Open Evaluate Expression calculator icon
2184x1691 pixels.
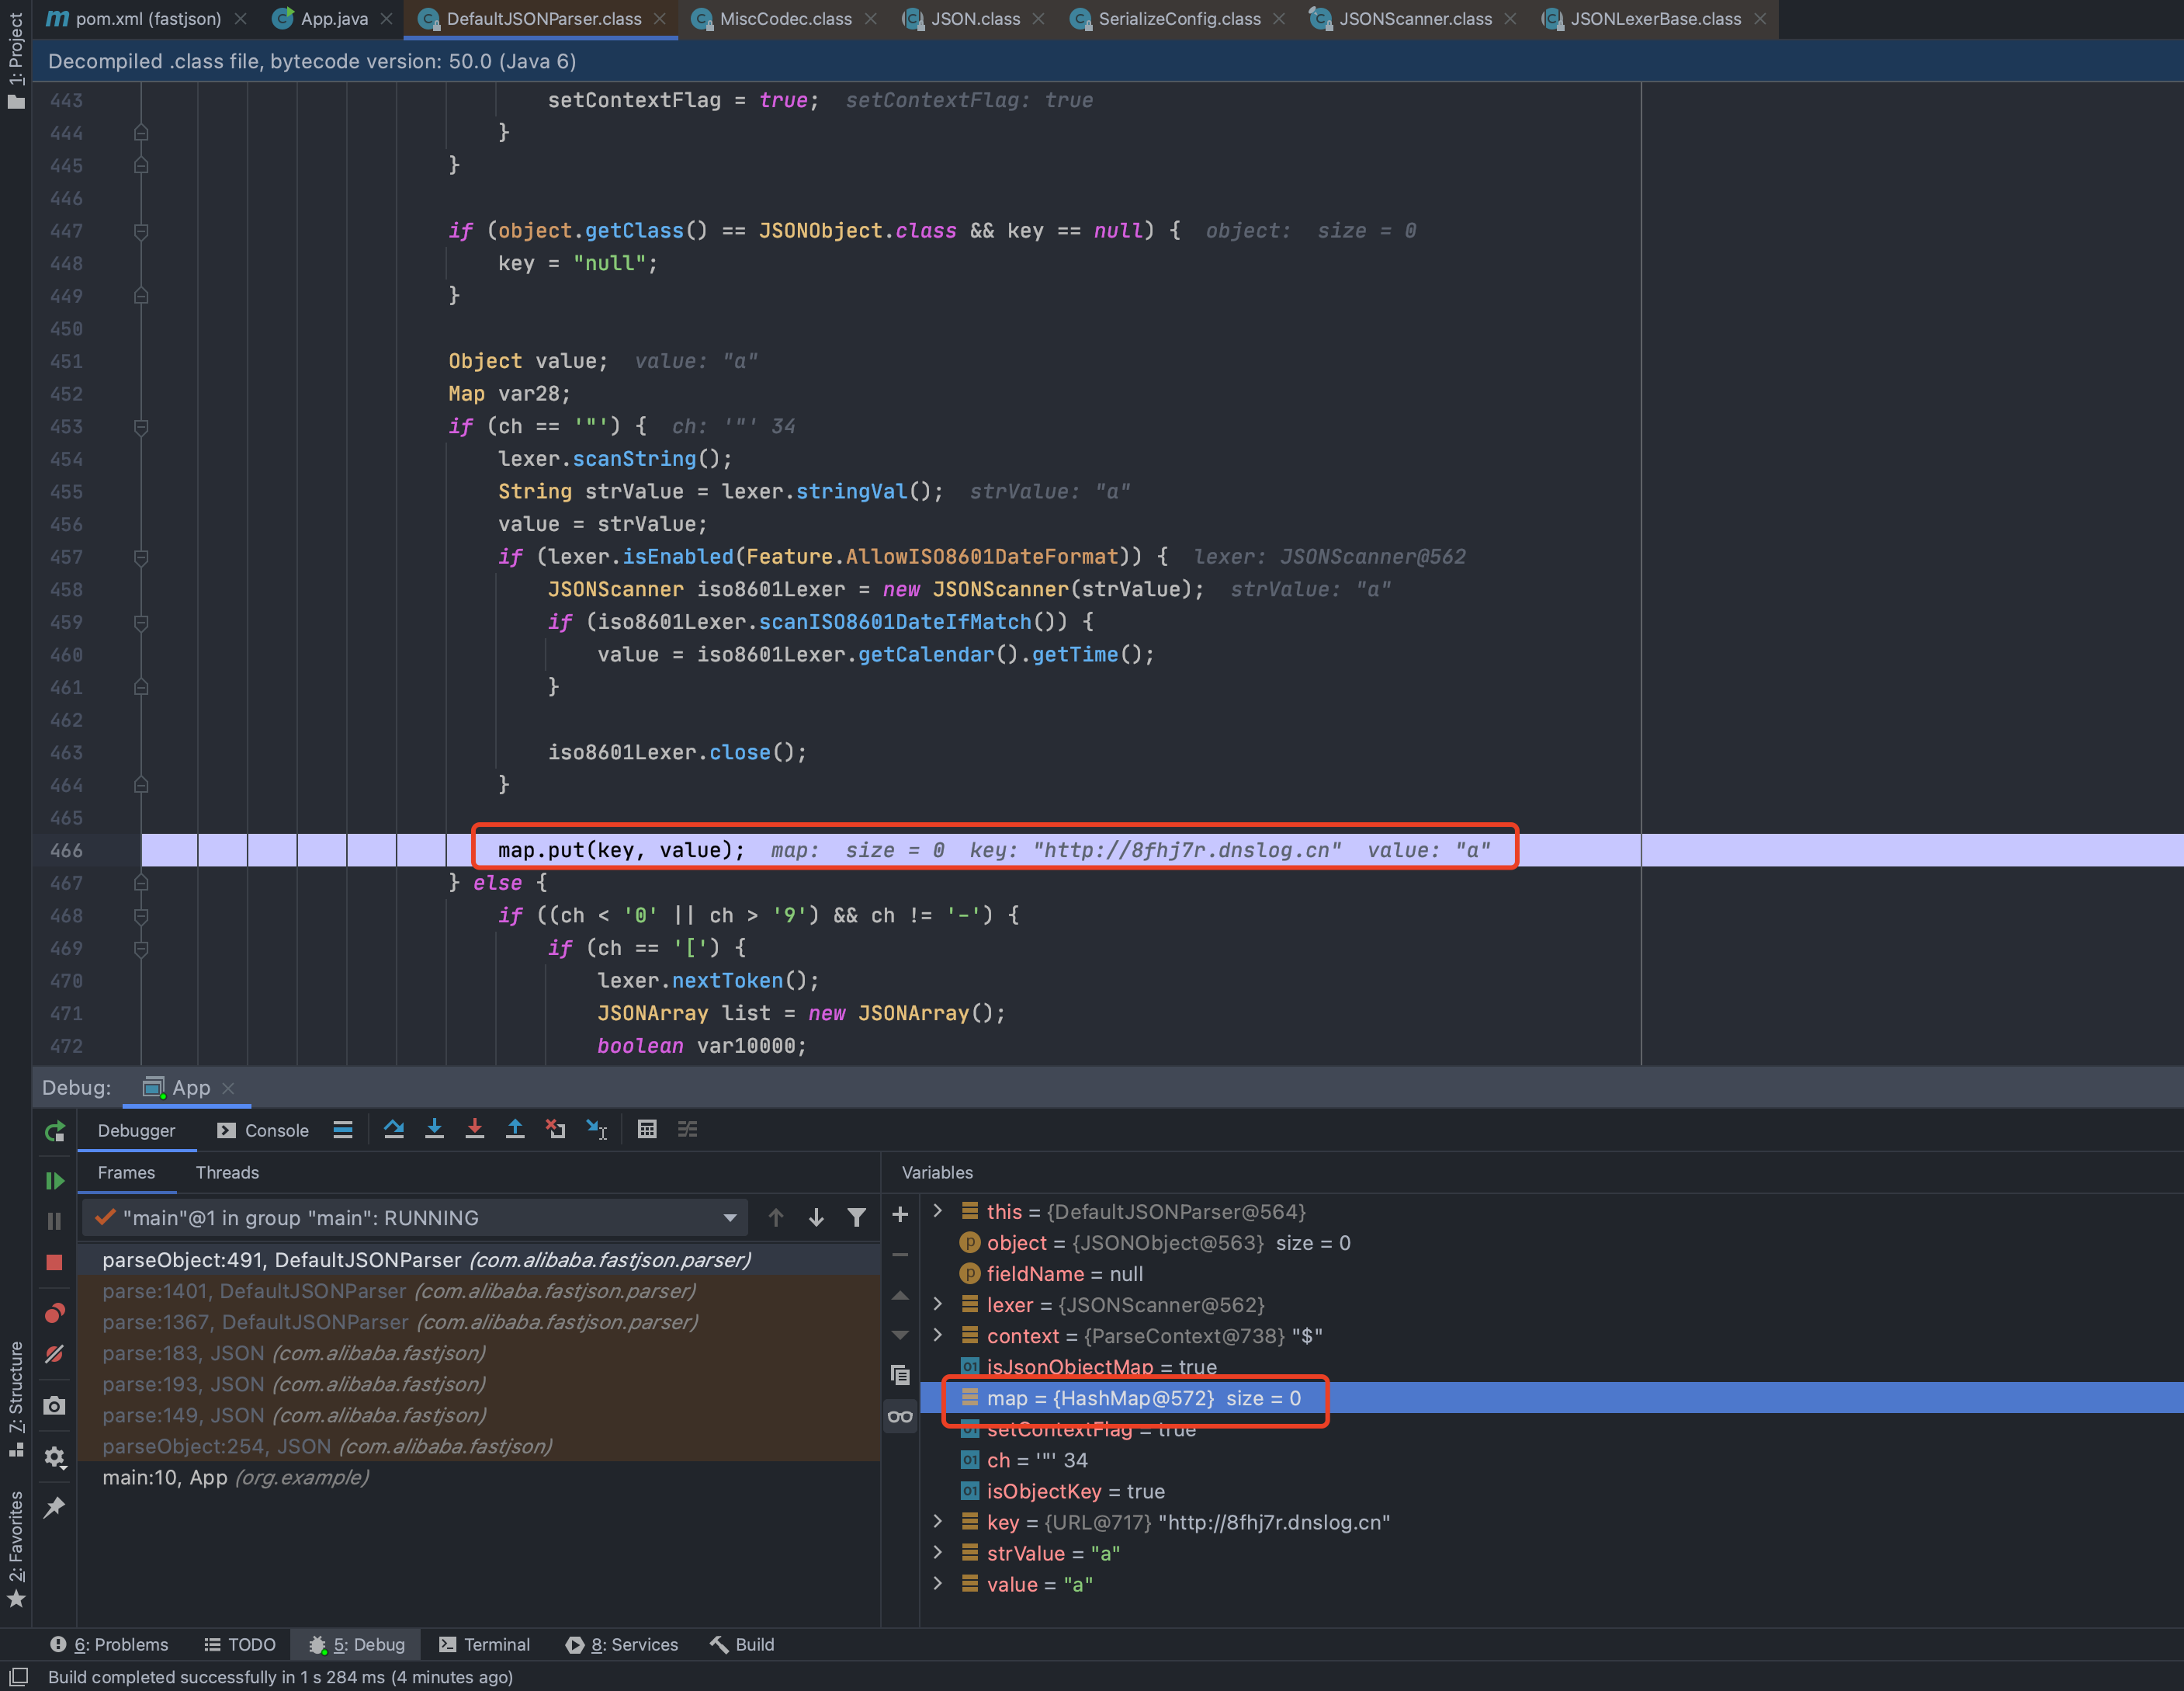647,1130
